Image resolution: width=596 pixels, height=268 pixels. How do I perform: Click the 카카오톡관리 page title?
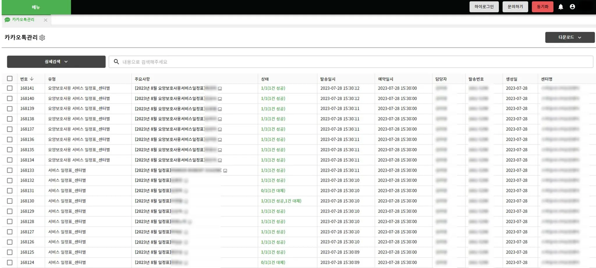click(x=21, y=37)
